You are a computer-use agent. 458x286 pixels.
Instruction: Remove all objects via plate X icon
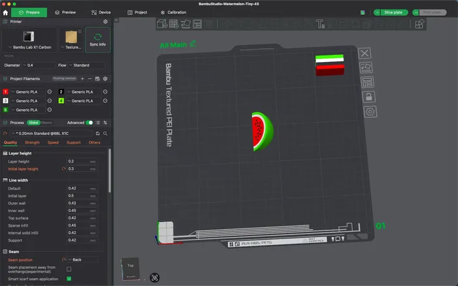366,53
